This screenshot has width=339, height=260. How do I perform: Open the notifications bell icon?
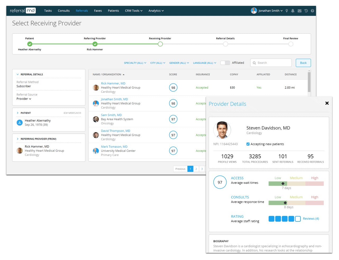point(293,11)
